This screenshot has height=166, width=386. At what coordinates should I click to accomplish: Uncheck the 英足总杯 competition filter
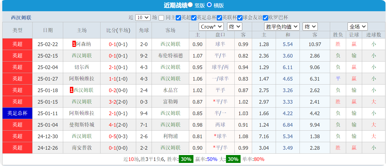click(194, 17)
